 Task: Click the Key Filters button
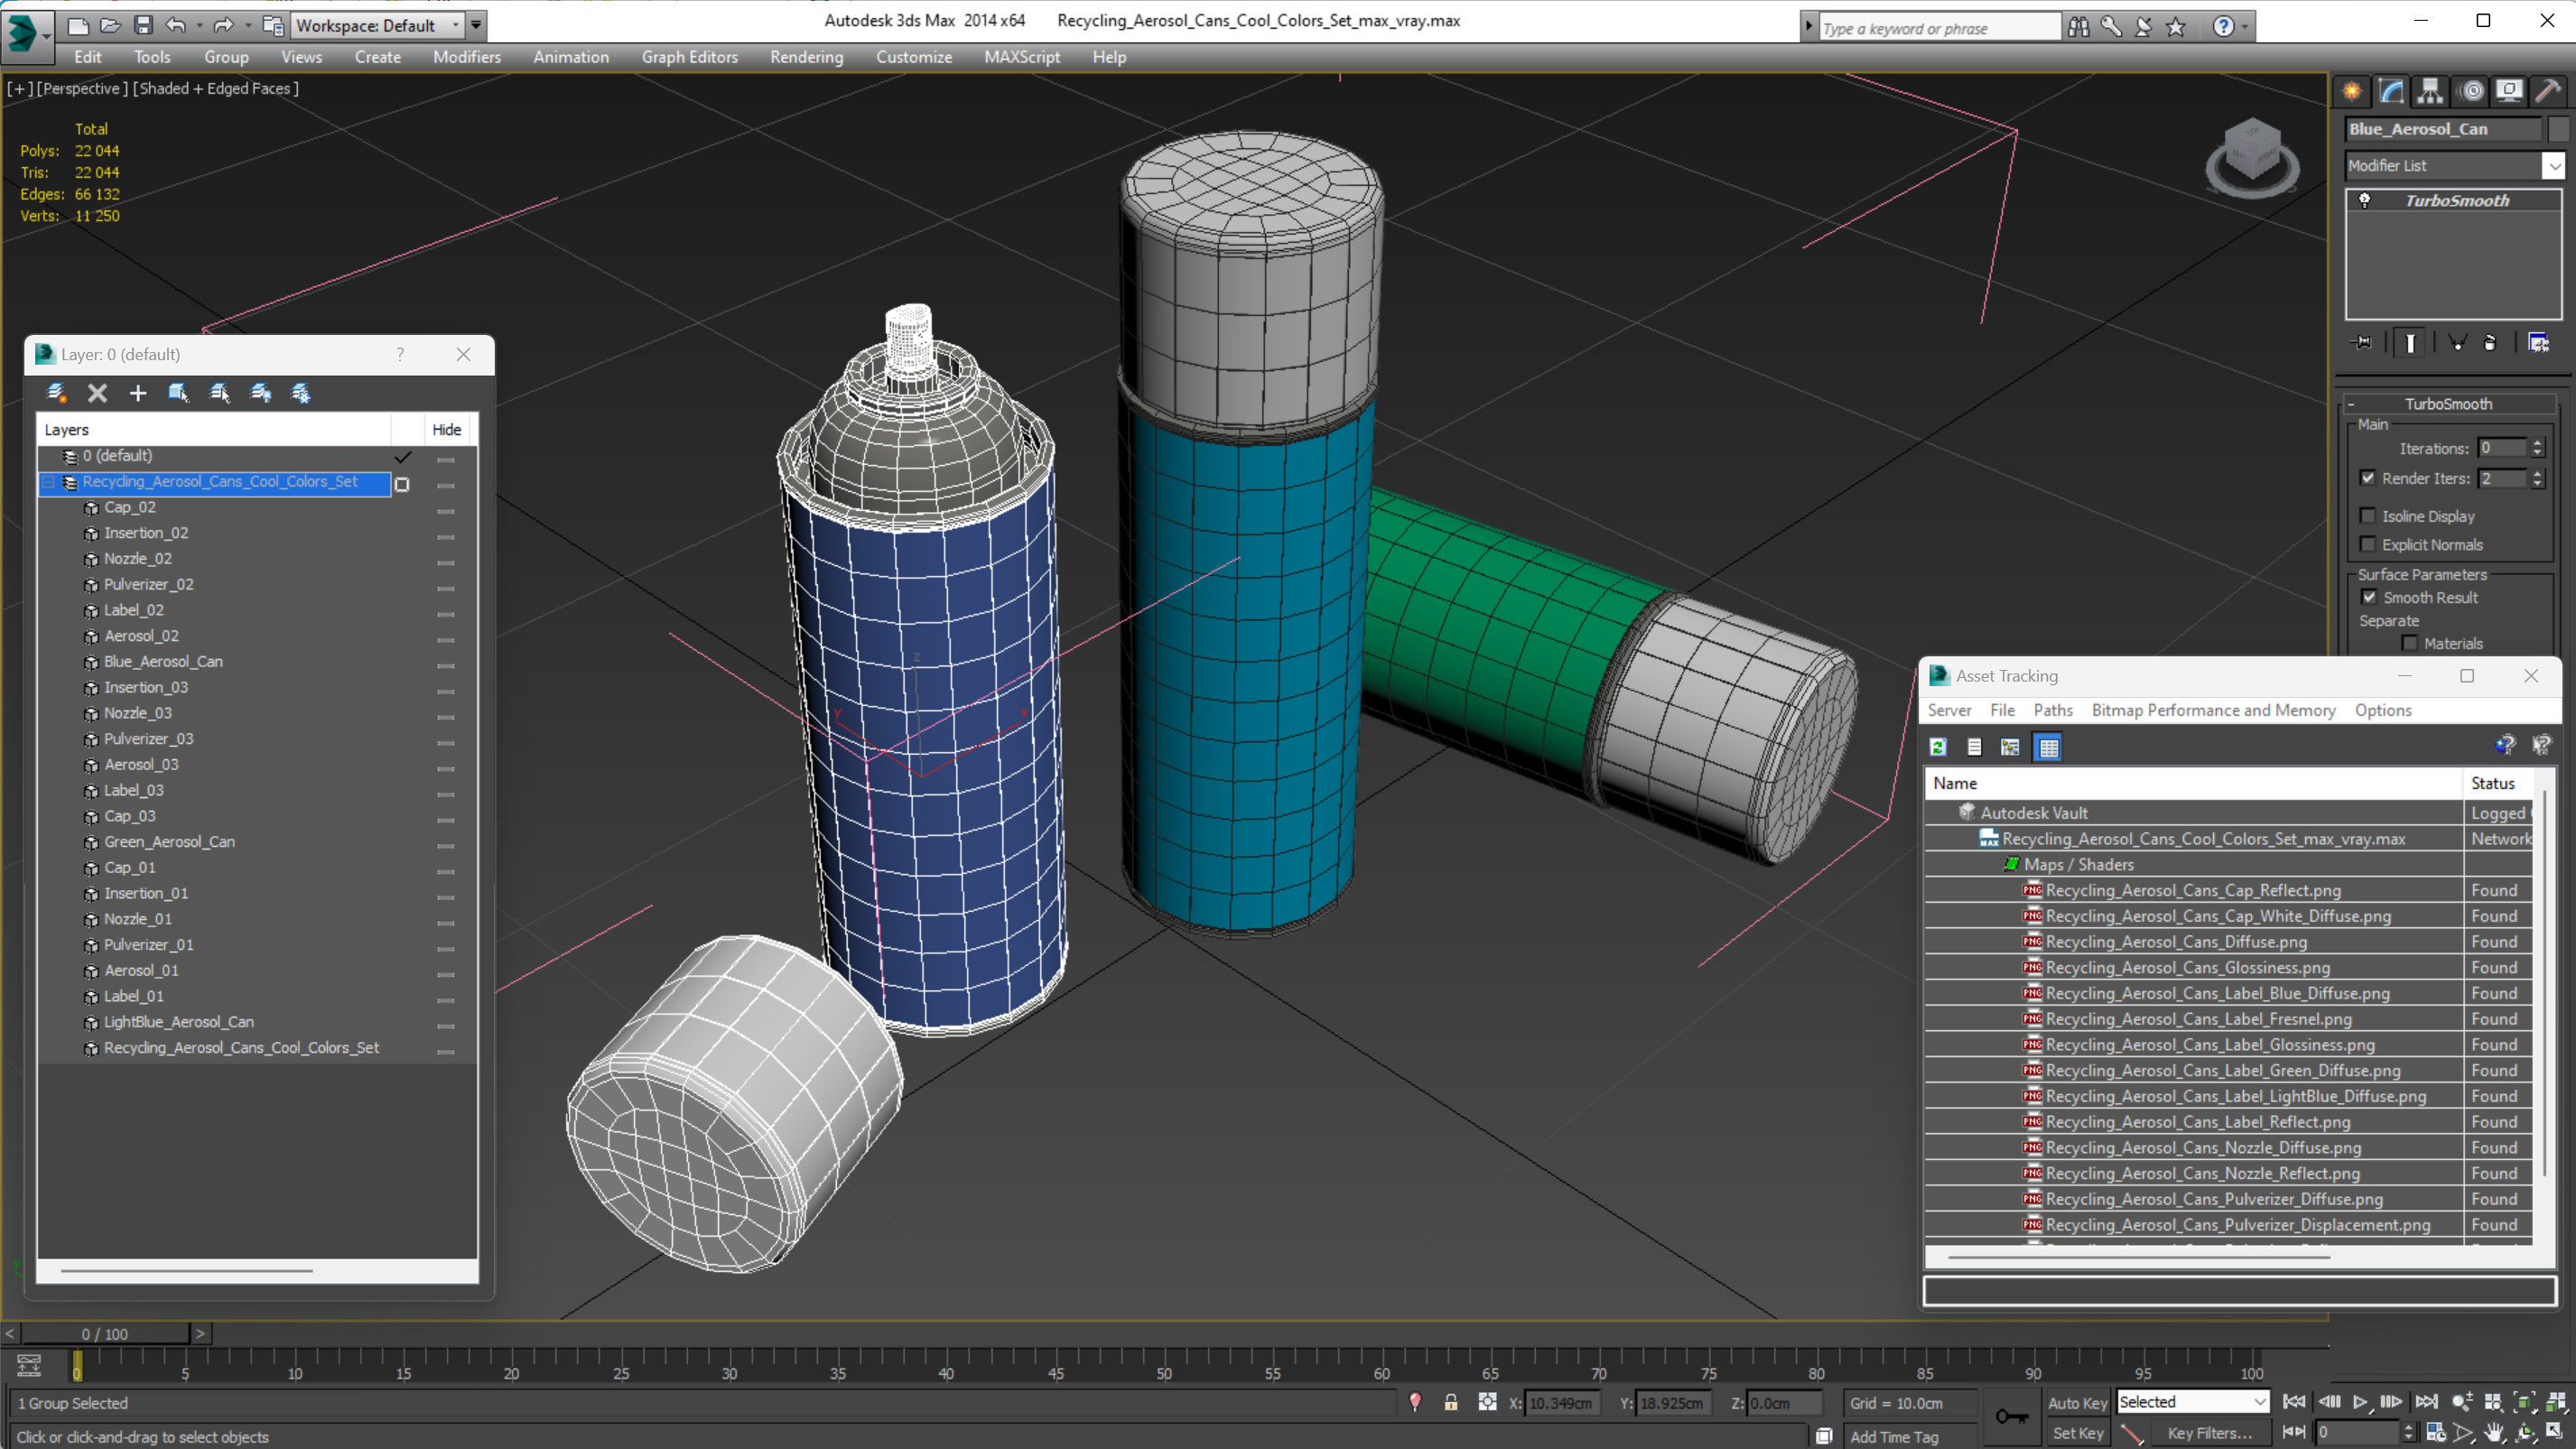pyautogui.click(x=2209, y=1433)
